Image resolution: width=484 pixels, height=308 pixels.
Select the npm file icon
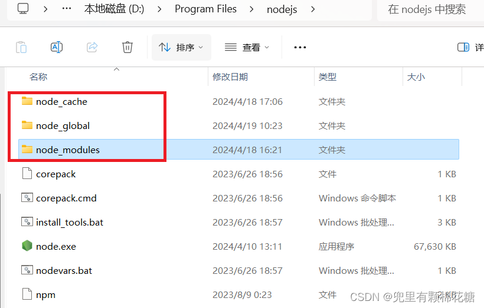27,294
